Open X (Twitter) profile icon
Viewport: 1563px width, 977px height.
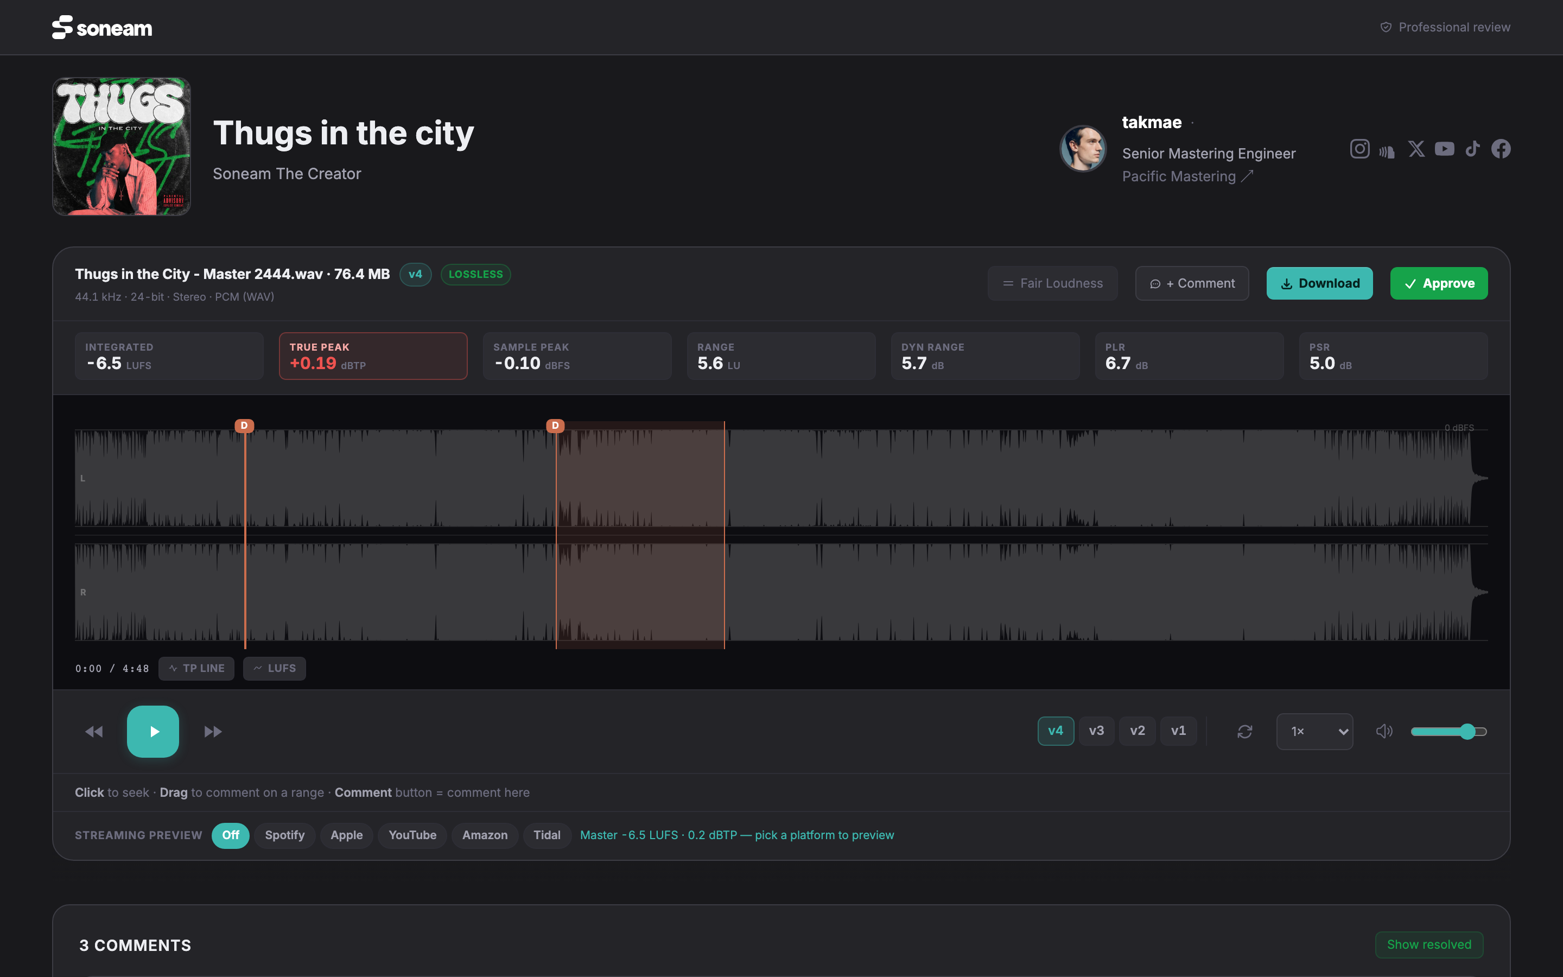(1416, 149)
